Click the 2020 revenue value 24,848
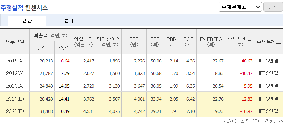This screenshot has height=125, width=284. coord(46,86)
